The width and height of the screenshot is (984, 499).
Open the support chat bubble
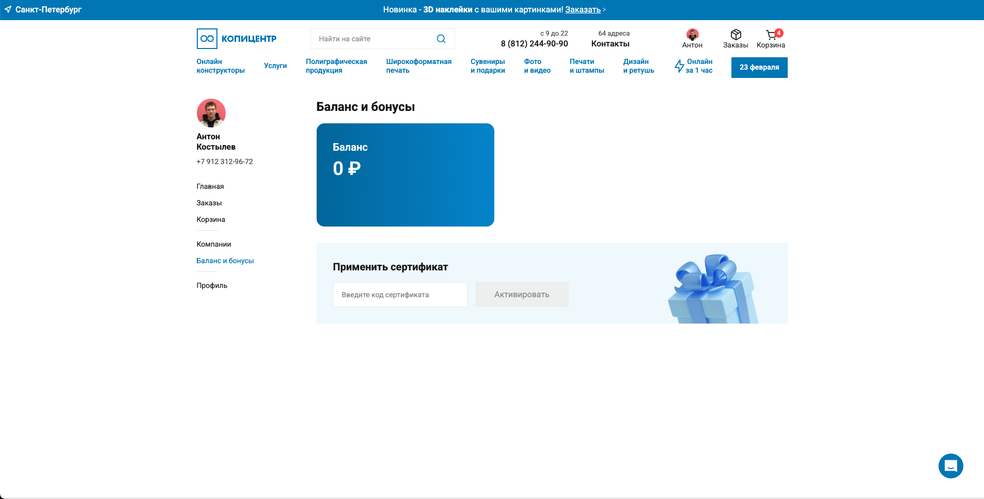(950, 466)
